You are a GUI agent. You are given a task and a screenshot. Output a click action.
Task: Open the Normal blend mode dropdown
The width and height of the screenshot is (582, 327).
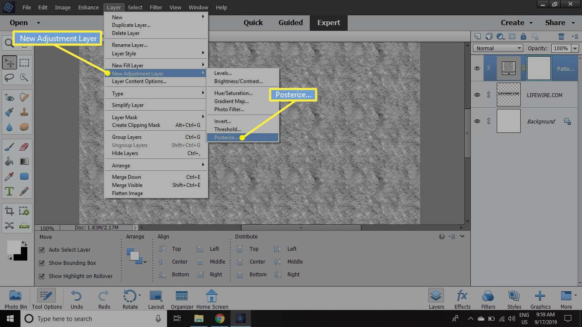(498, 48)
